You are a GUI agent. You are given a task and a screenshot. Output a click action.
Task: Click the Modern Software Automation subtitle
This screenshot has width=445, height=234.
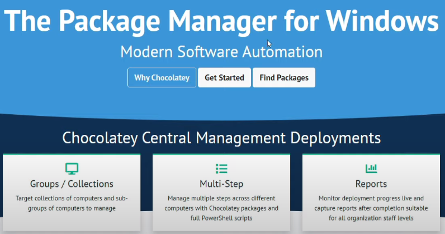pyautogui.click(x=221, y=52)
